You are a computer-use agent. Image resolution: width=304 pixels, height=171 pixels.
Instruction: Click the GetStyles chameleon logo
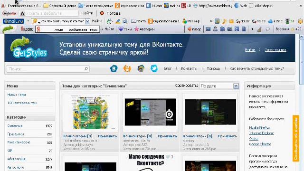pyautogui.click(x=28, y=47)
